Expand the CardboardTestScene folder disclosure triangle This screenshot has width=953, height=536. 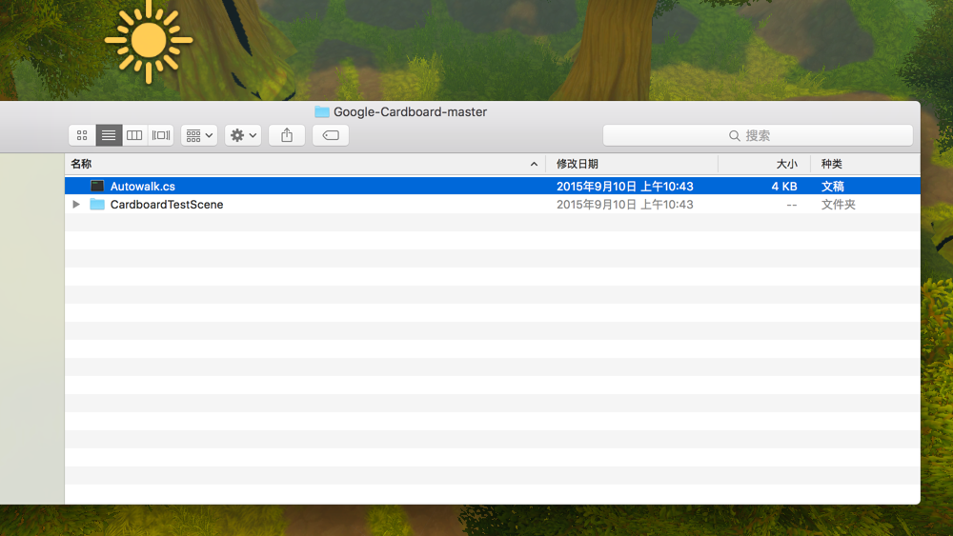(x=76, y=205)
